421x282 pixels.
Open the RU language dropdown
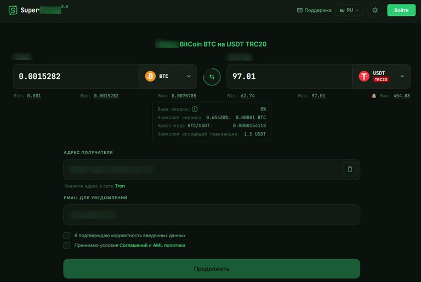pos(349,10)
